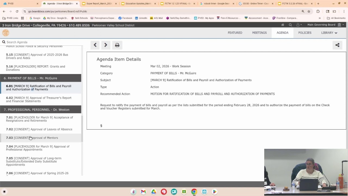Select item 6.01 Ratification of Bills and Payroll
This screenshot has height=196, width=348.
41,88
